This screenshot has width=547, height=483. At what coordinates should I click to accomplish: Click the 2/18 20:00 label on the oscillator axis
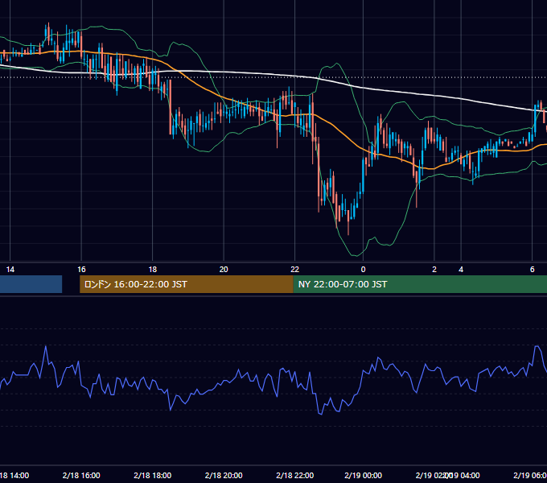pyautogui.click(x=224, y=475)
